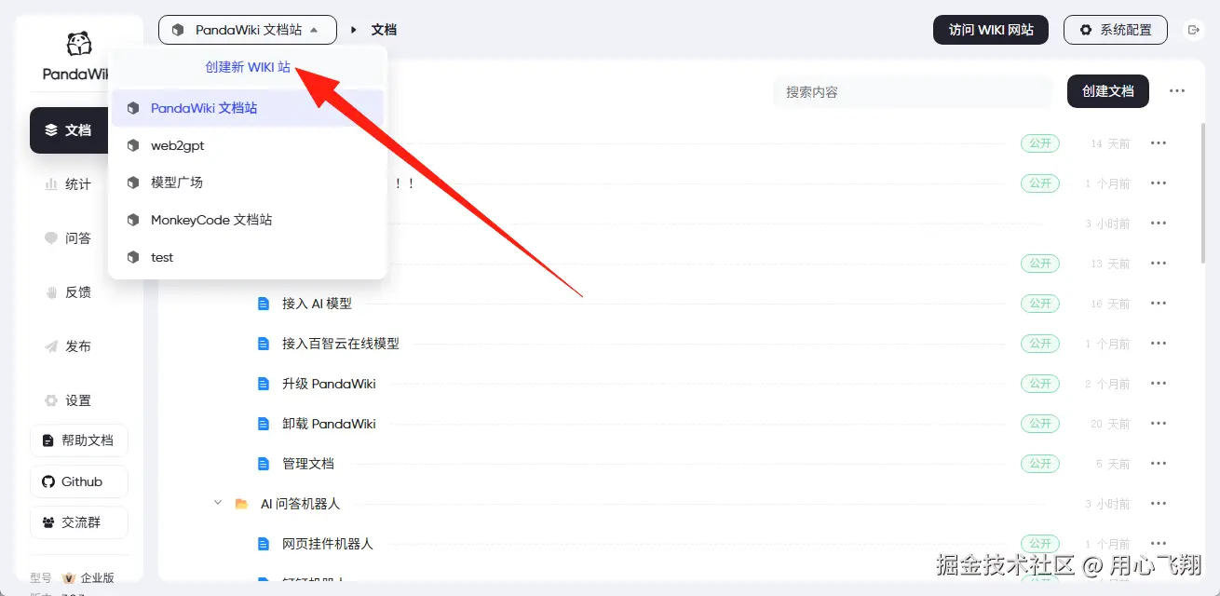This screenshot has width=1220, height=596.
Task: Open the 接入 AI 模型 document
Action: [317, 304]
